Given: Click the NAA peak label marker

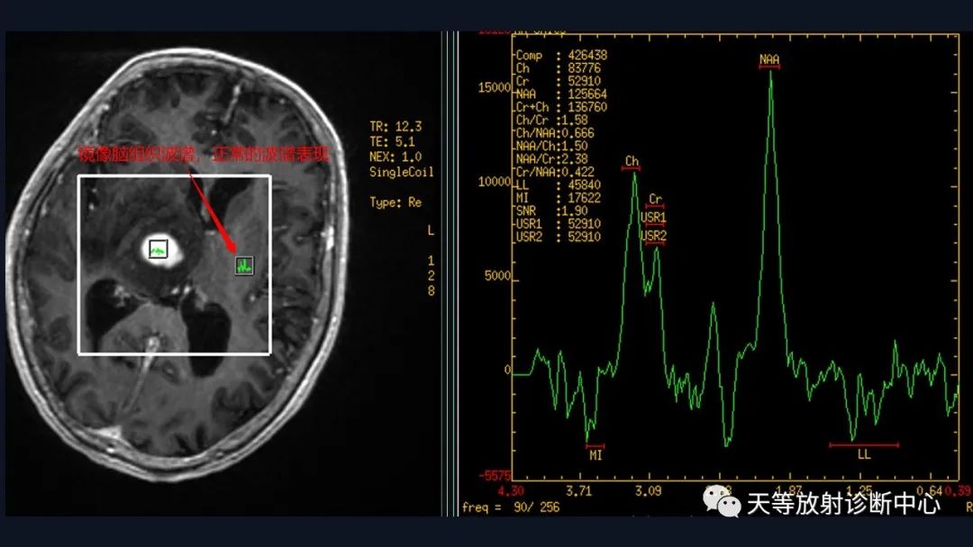Looking at the screenshot, I should (x=768, y=61).
